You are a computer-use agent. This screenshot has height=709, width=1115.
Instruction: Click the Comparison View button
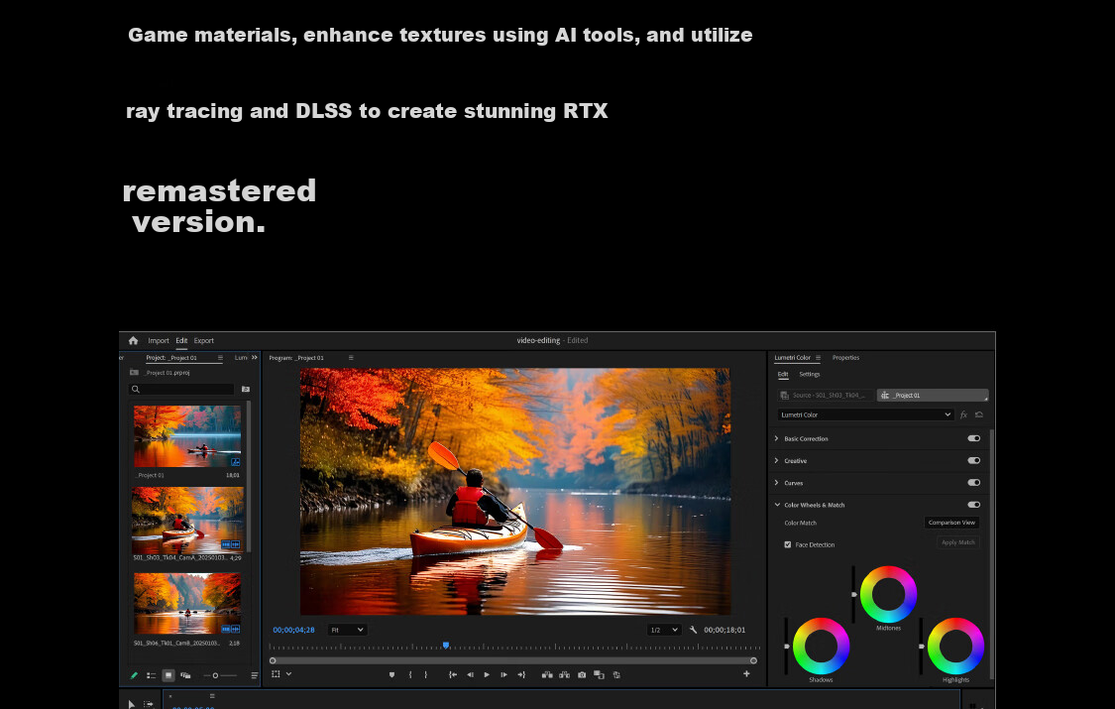951,523
